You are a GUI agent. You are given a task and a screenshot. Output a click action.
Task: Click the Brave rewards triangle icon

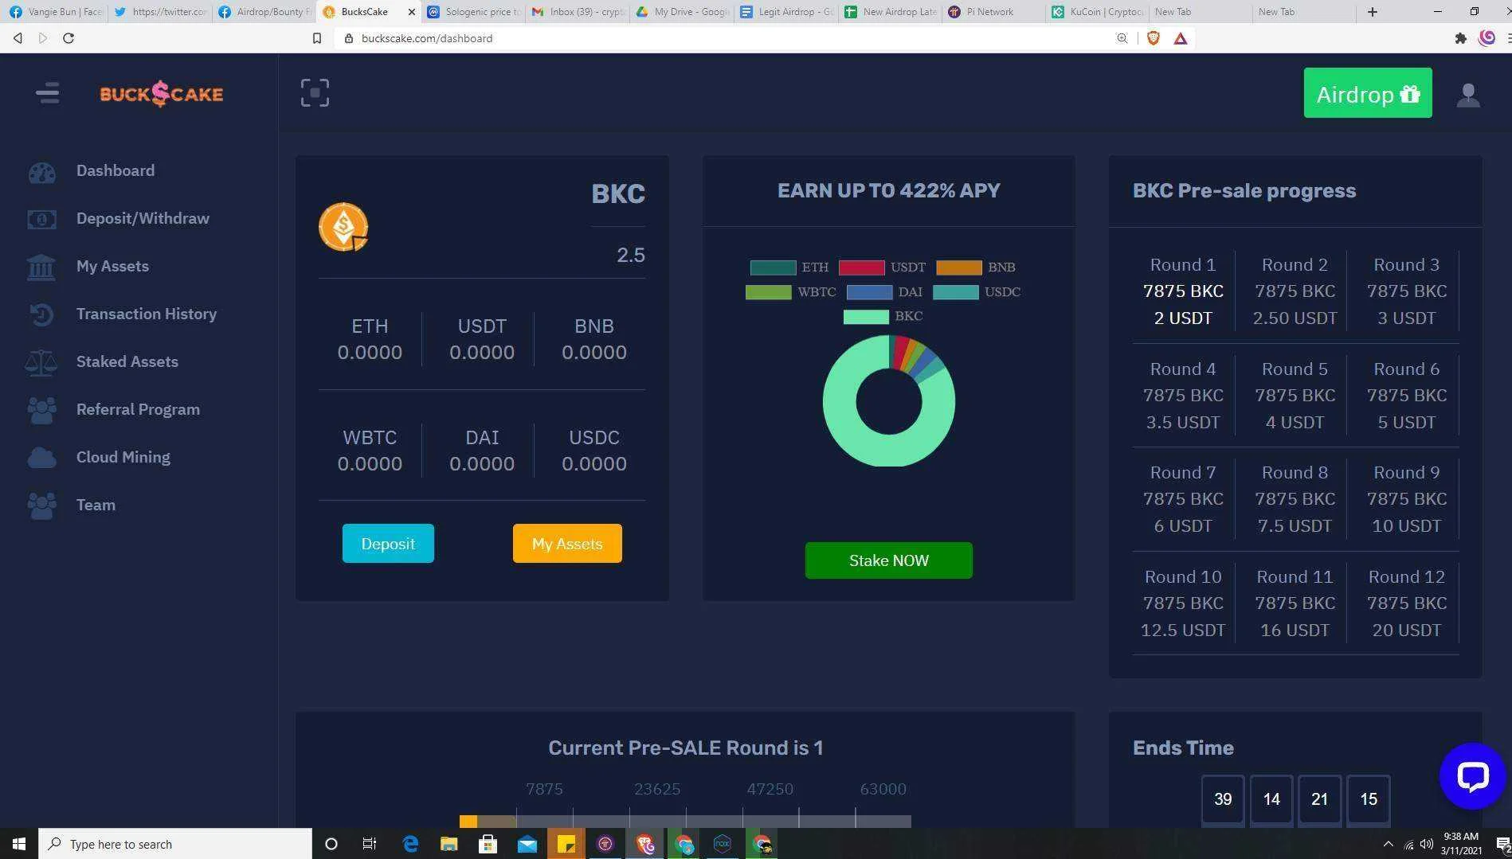1181,38
